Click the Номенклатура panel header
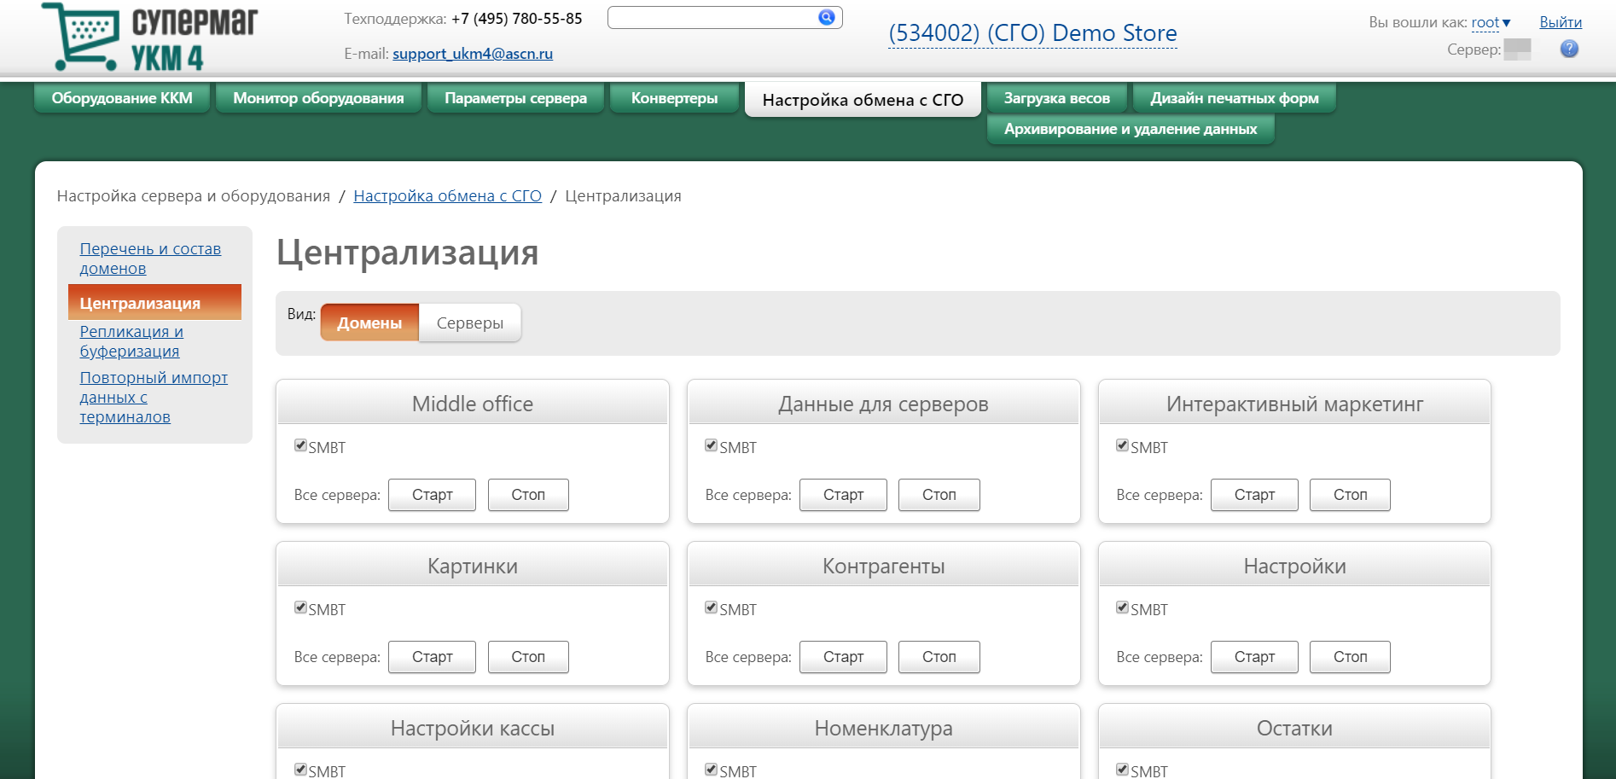 (x=883, y=728)
